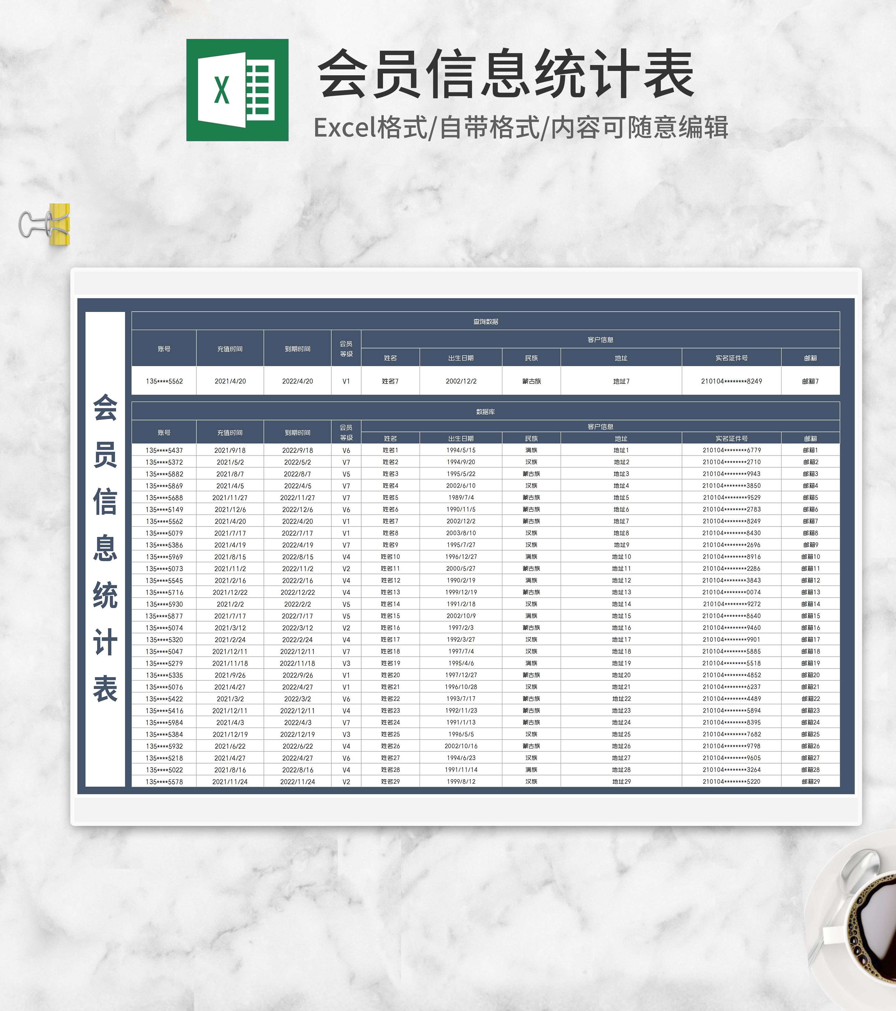896x1011 pixels.
Task: Click the 地址15 address cell
Action: pos(621,616)
